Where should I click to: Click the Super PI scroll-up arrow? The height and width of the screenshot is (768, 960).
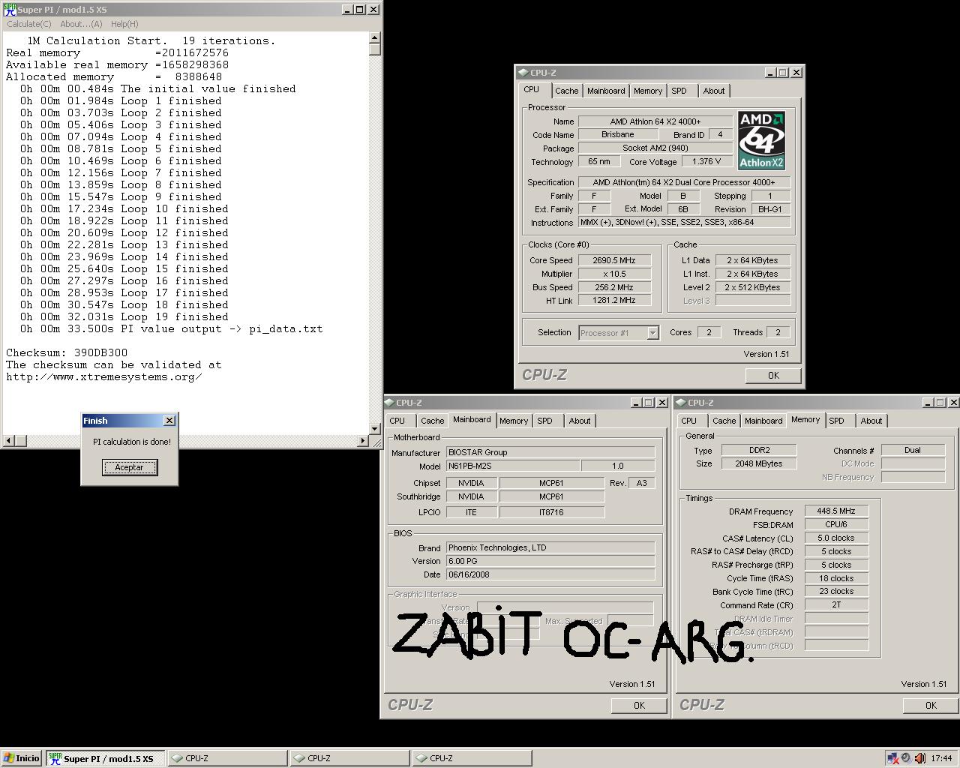[x=375, y=37]
